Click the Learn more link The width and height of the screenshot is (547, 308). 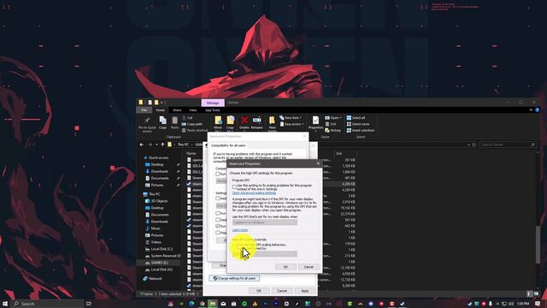coord(240,230)
